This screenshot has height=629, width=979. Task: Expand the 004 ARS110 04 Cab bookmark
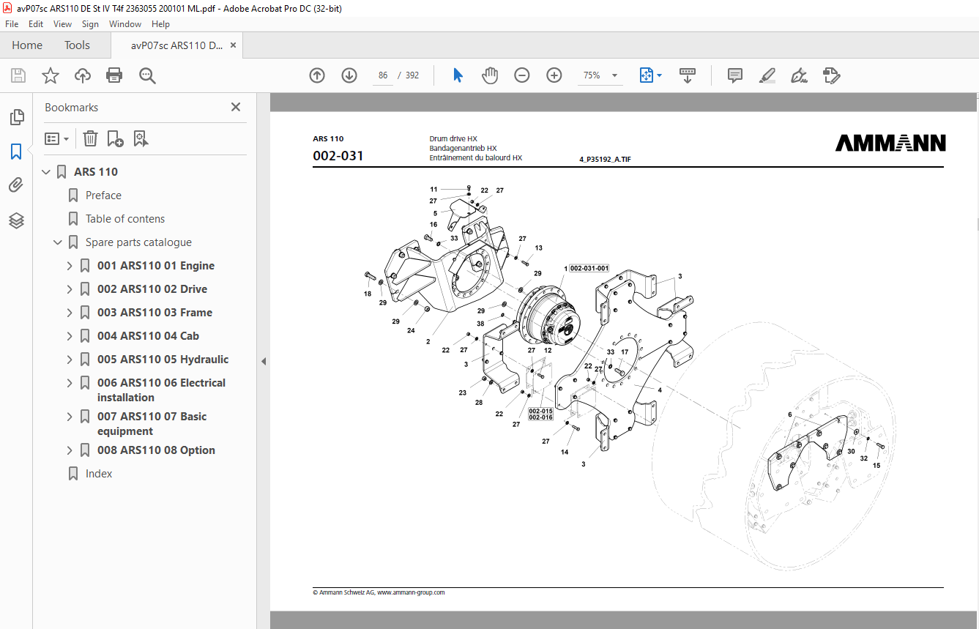tap(70, 336)
